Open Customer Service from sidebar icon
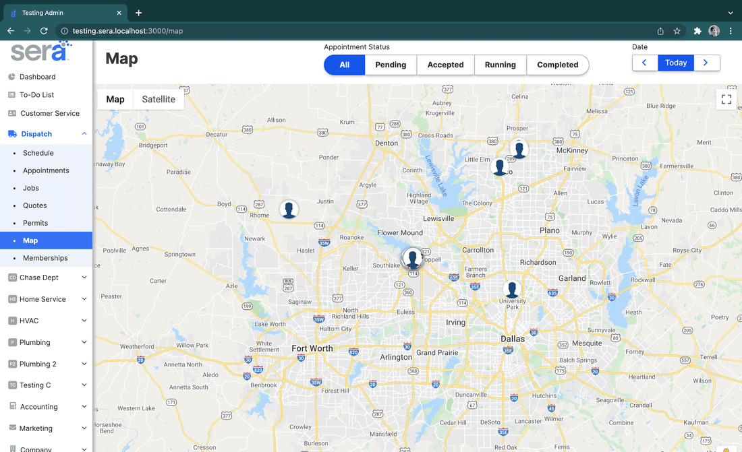Viewport: 742px width, 452px height. click(x=11, y=113)
